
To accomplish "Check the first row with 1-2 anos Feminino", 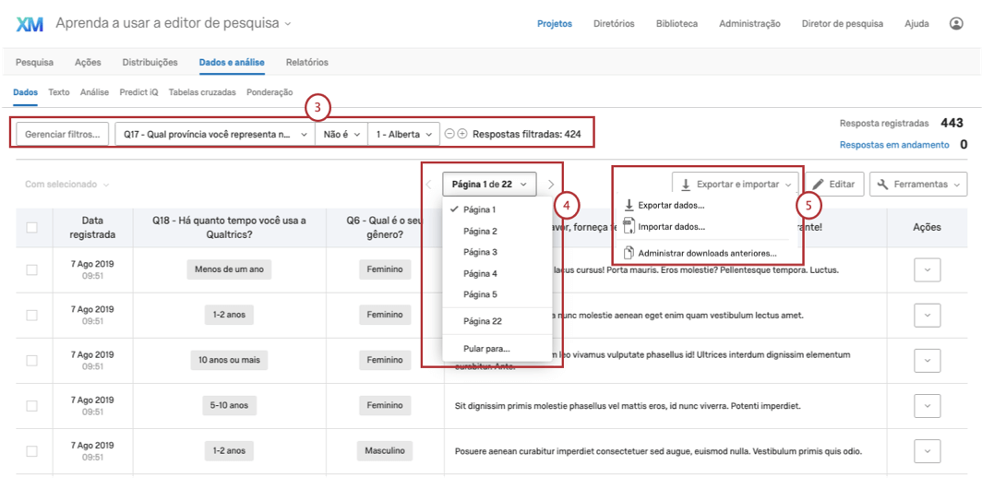I will [x=32, y=315].
